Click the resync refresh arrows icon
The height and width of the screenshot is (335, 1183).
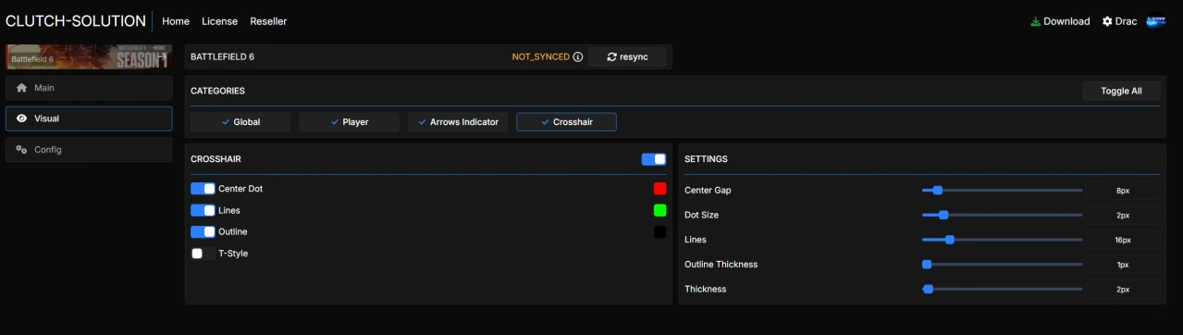[611, 56]
